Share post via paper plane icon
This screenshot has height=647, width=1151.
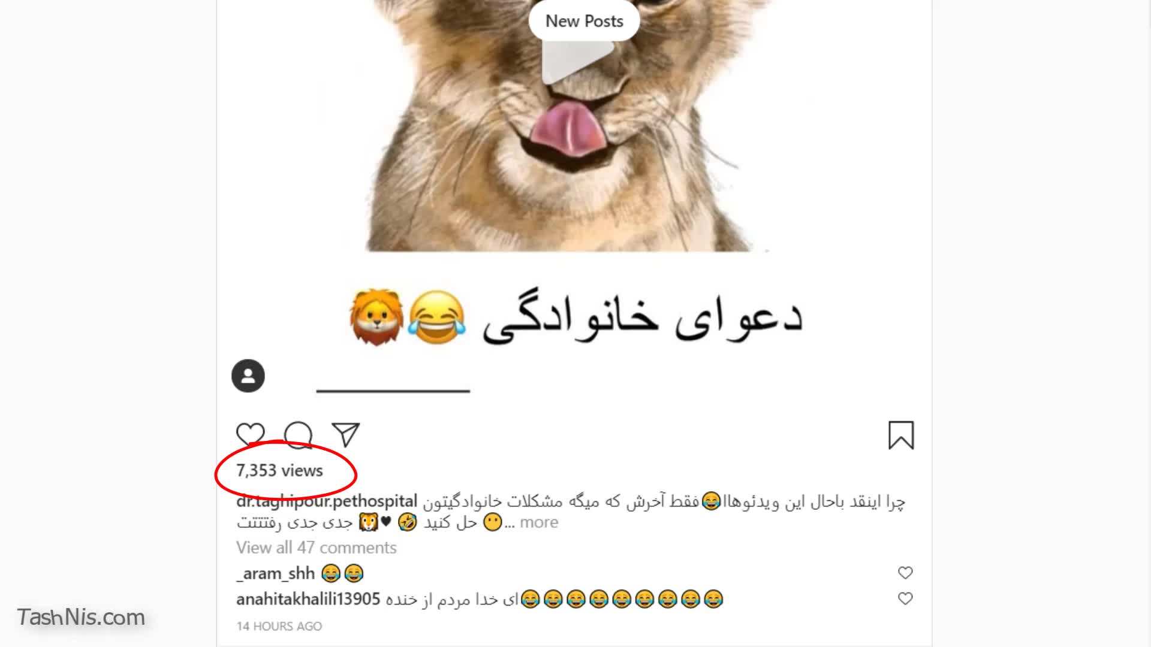pos(345,435)
